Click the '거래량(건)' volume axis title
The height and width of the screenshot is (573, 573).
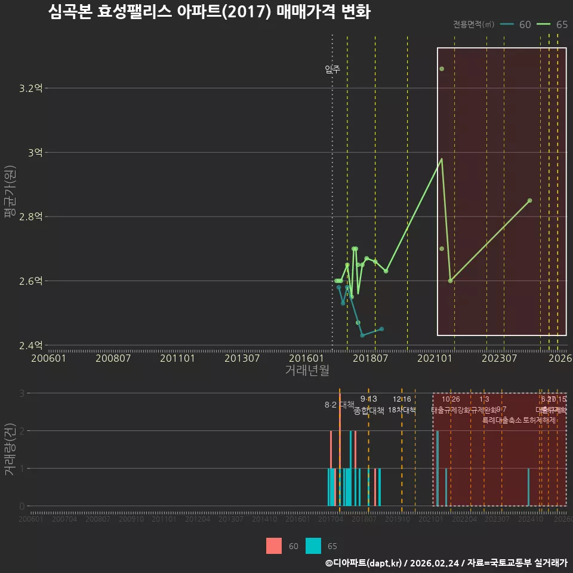(9, 449)
